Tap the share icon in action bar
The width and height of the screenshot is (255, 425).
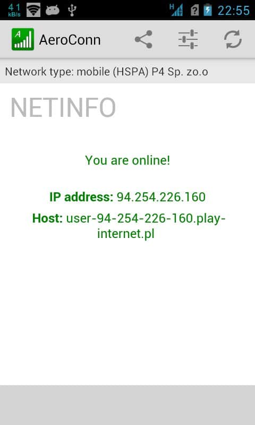point(143,39)
